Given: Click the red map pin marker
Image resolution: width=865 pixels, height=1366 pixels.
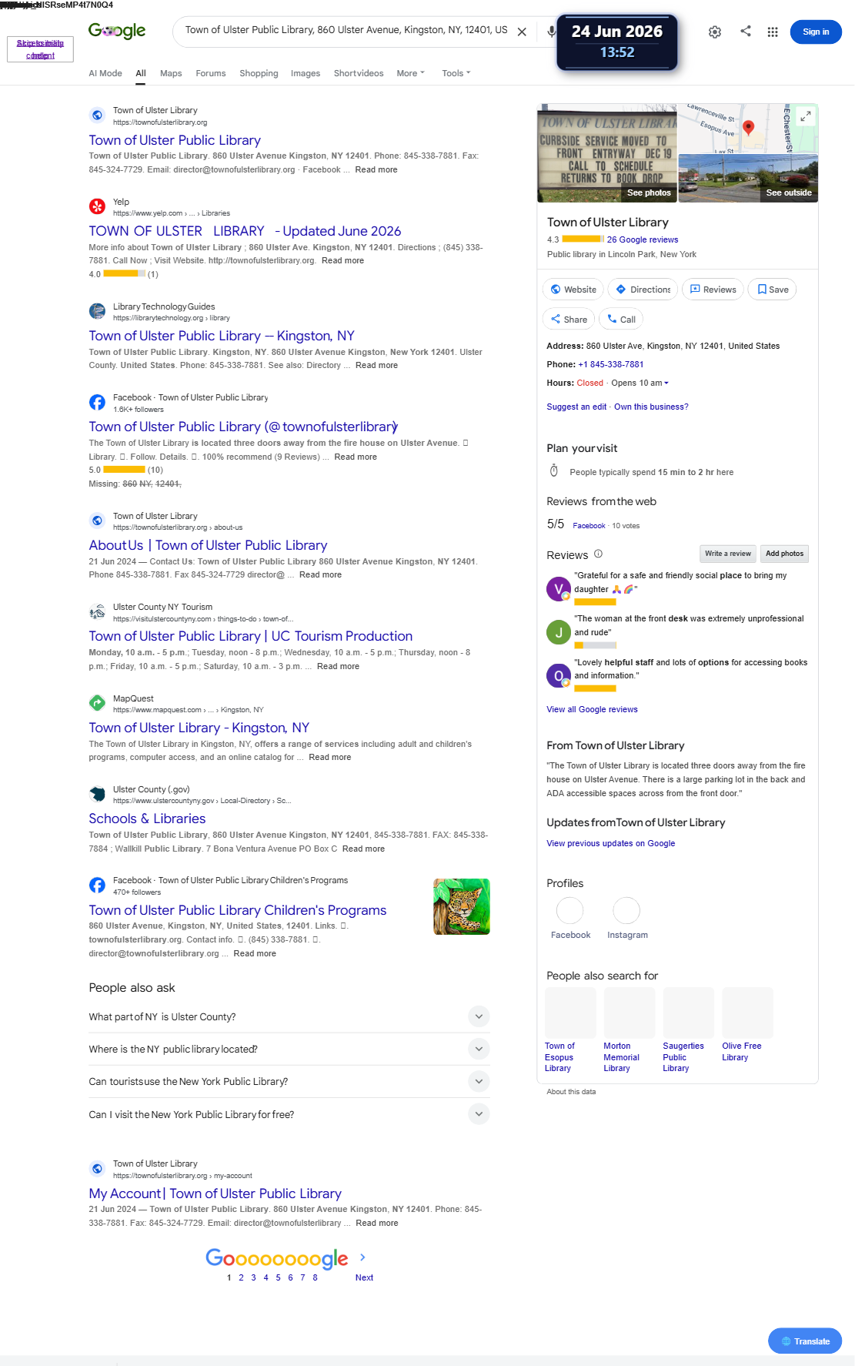Looking at the screenshot, I should point(748,127).
